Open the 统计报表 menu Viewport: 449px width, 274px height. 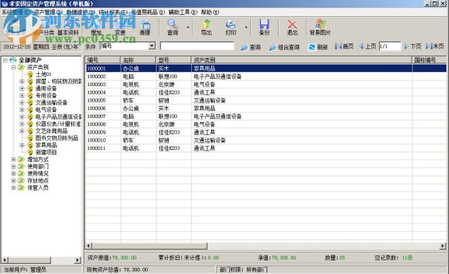pyautogui.click(x=113, y=12)
